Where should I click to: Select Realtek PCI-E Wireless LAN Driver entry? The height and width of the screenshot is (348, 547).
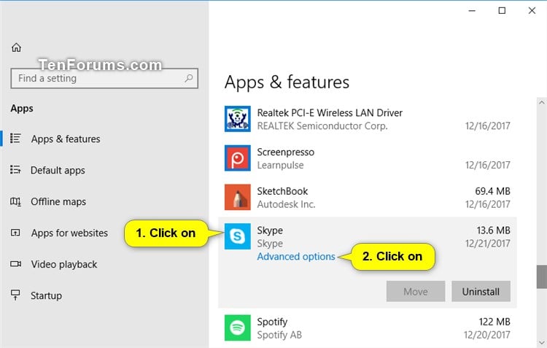(330, 113)
